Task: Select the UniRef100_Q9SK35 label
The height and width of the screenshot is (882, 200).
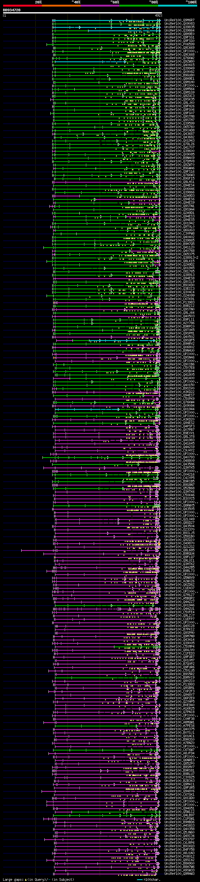Action: point(179,99)
